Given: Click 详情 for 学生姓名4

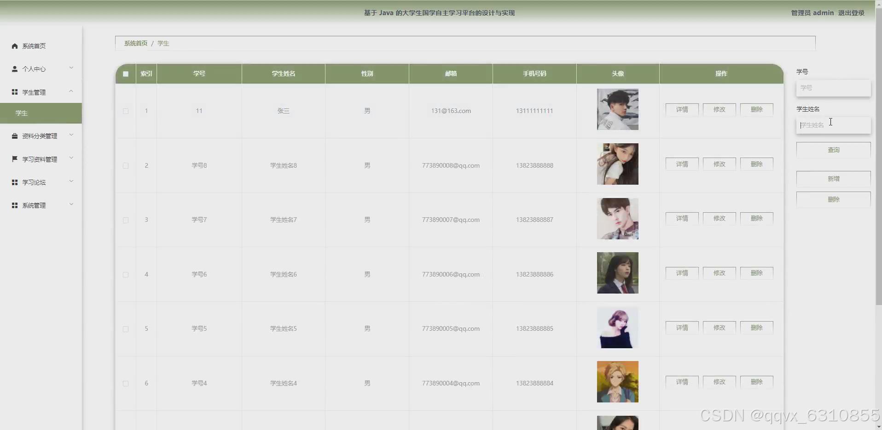Looking at the screenshot, I should coord(682,382).
